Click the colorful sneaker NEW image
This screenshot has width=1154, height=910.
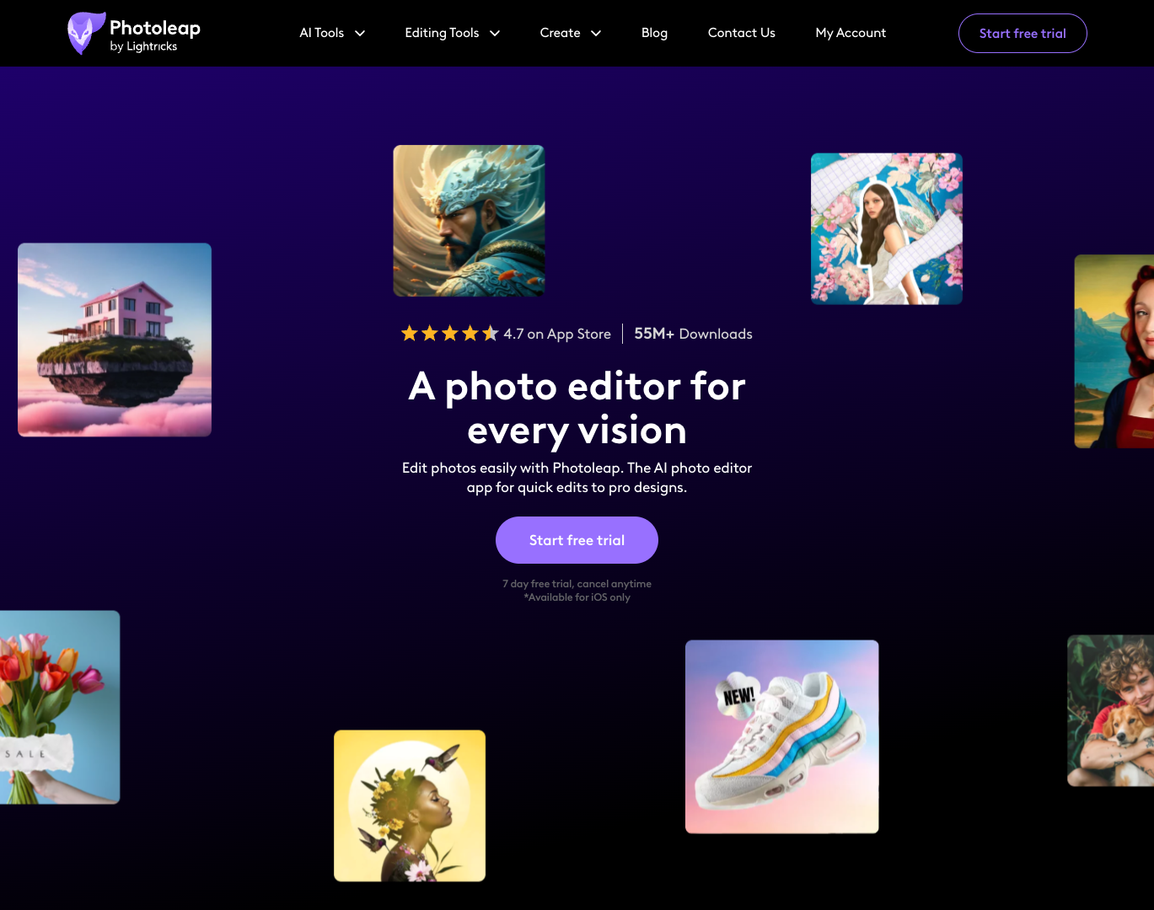(782, 736)
